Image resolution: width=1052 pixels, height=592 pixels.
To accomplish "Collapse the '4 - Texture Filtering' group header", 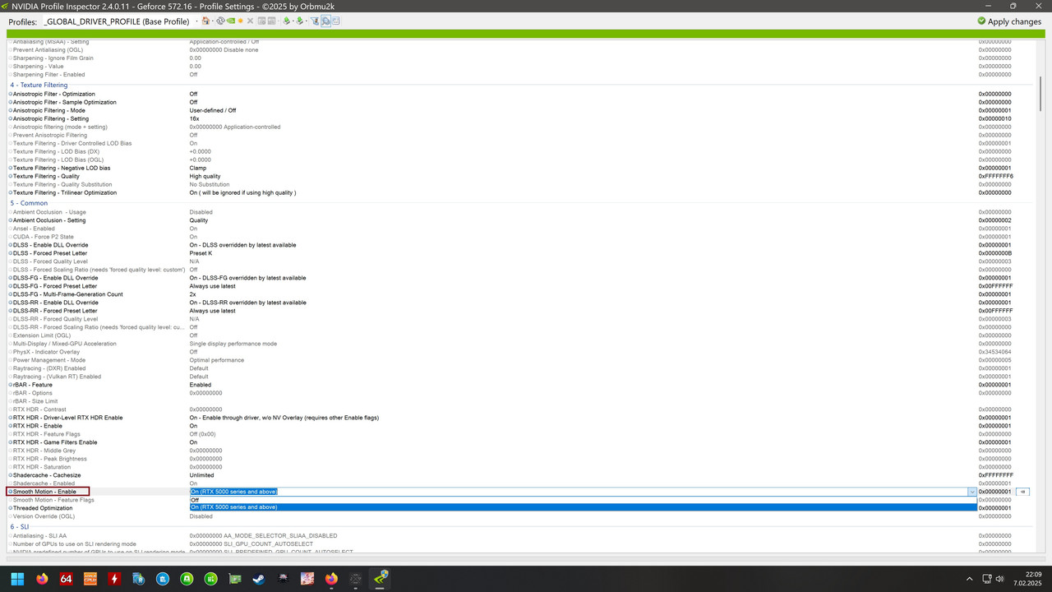I will (39, 85).
